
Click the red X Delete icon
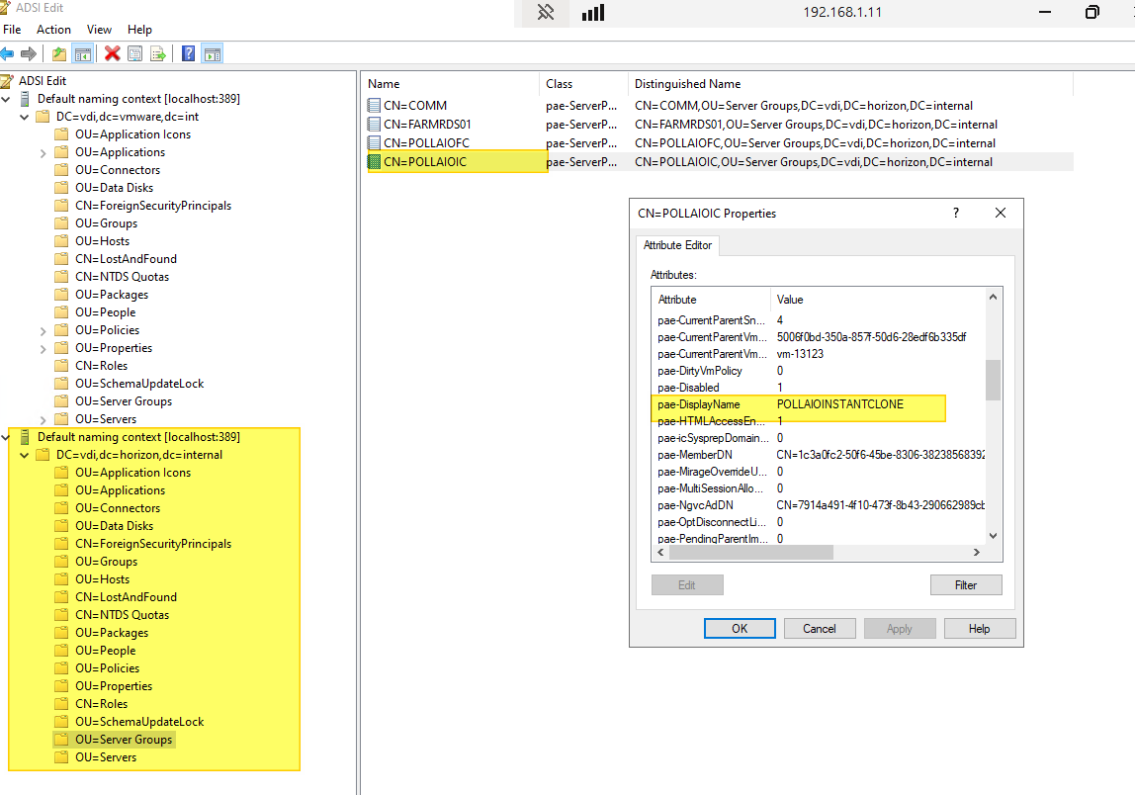pos(112,53)
